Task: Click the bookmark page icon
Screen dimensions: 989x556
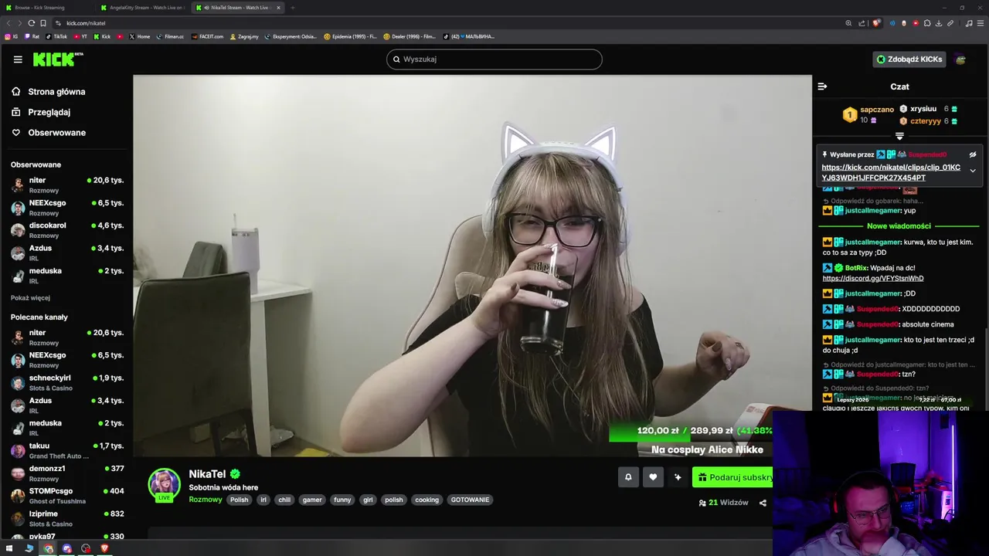Action: [43, 23]
